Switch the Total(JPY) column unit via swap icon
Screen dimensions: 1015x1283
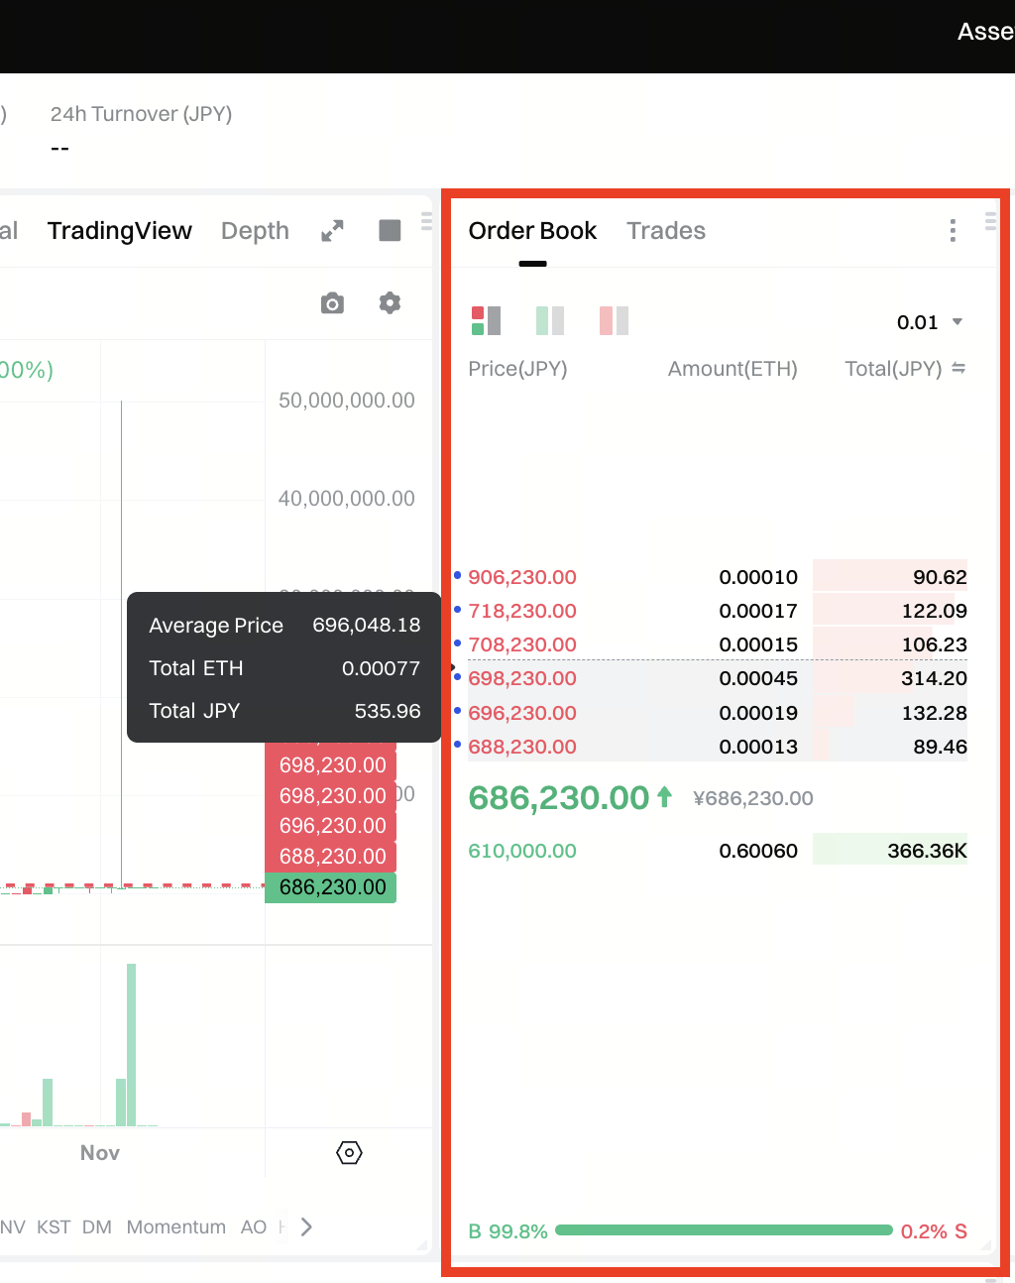coord(959,369)
